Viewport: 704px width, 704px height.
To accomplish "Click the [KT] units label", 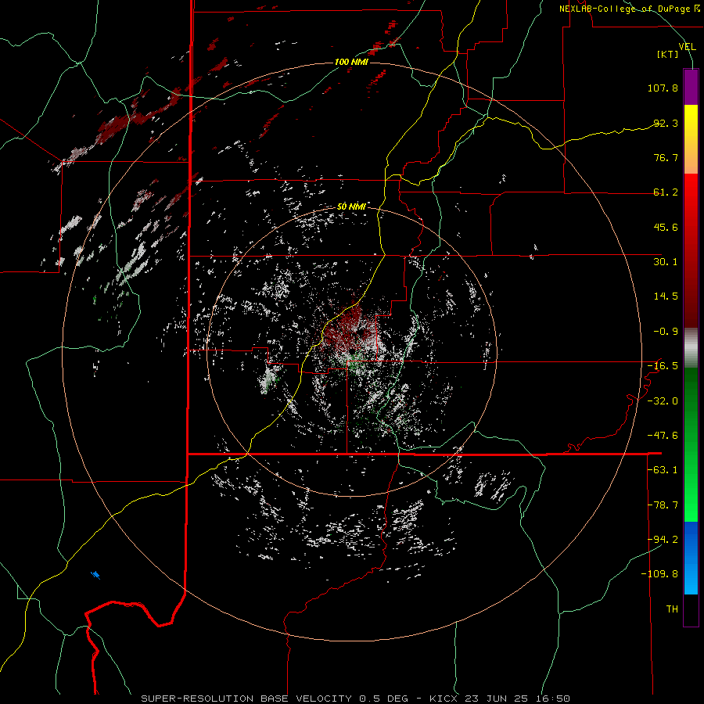I will pos(668,54).
